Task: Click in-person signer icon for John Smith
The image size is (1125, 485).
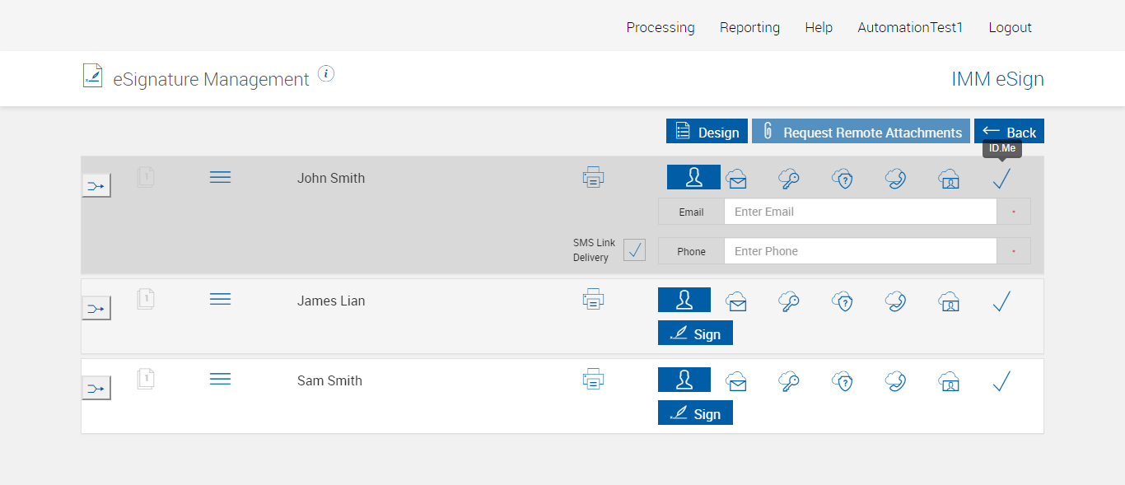Action: coord(693,177)
